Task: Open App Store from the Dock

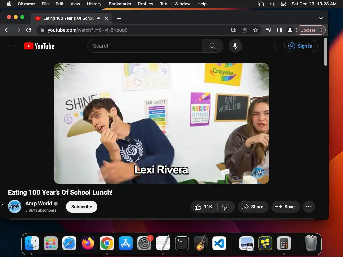Action: pos(126,243)
